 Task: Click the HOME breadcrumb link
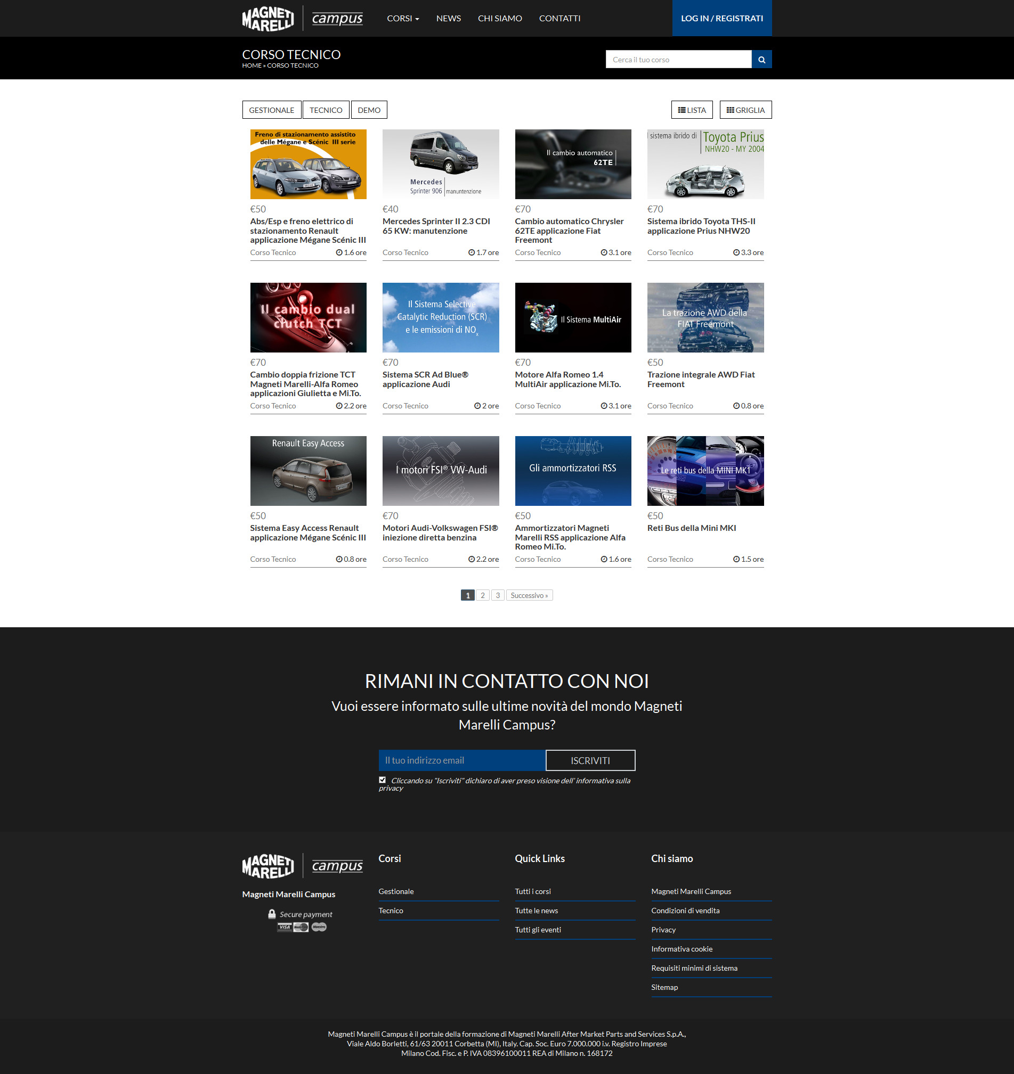pyautogui.click(x=252, y=65)
